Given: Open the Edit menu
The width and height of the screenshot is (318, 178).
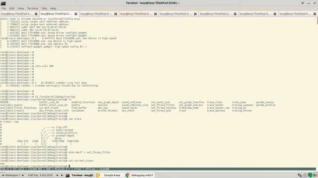Looking at the screenshot, I should click(x=11, y=8).
